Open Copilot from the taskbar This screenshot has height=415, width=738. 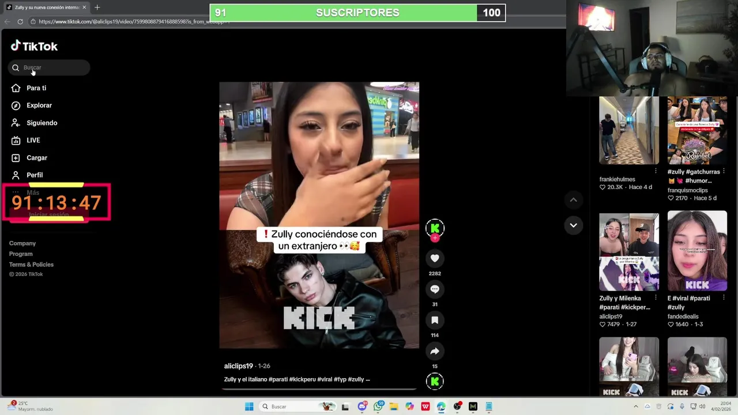409,406
